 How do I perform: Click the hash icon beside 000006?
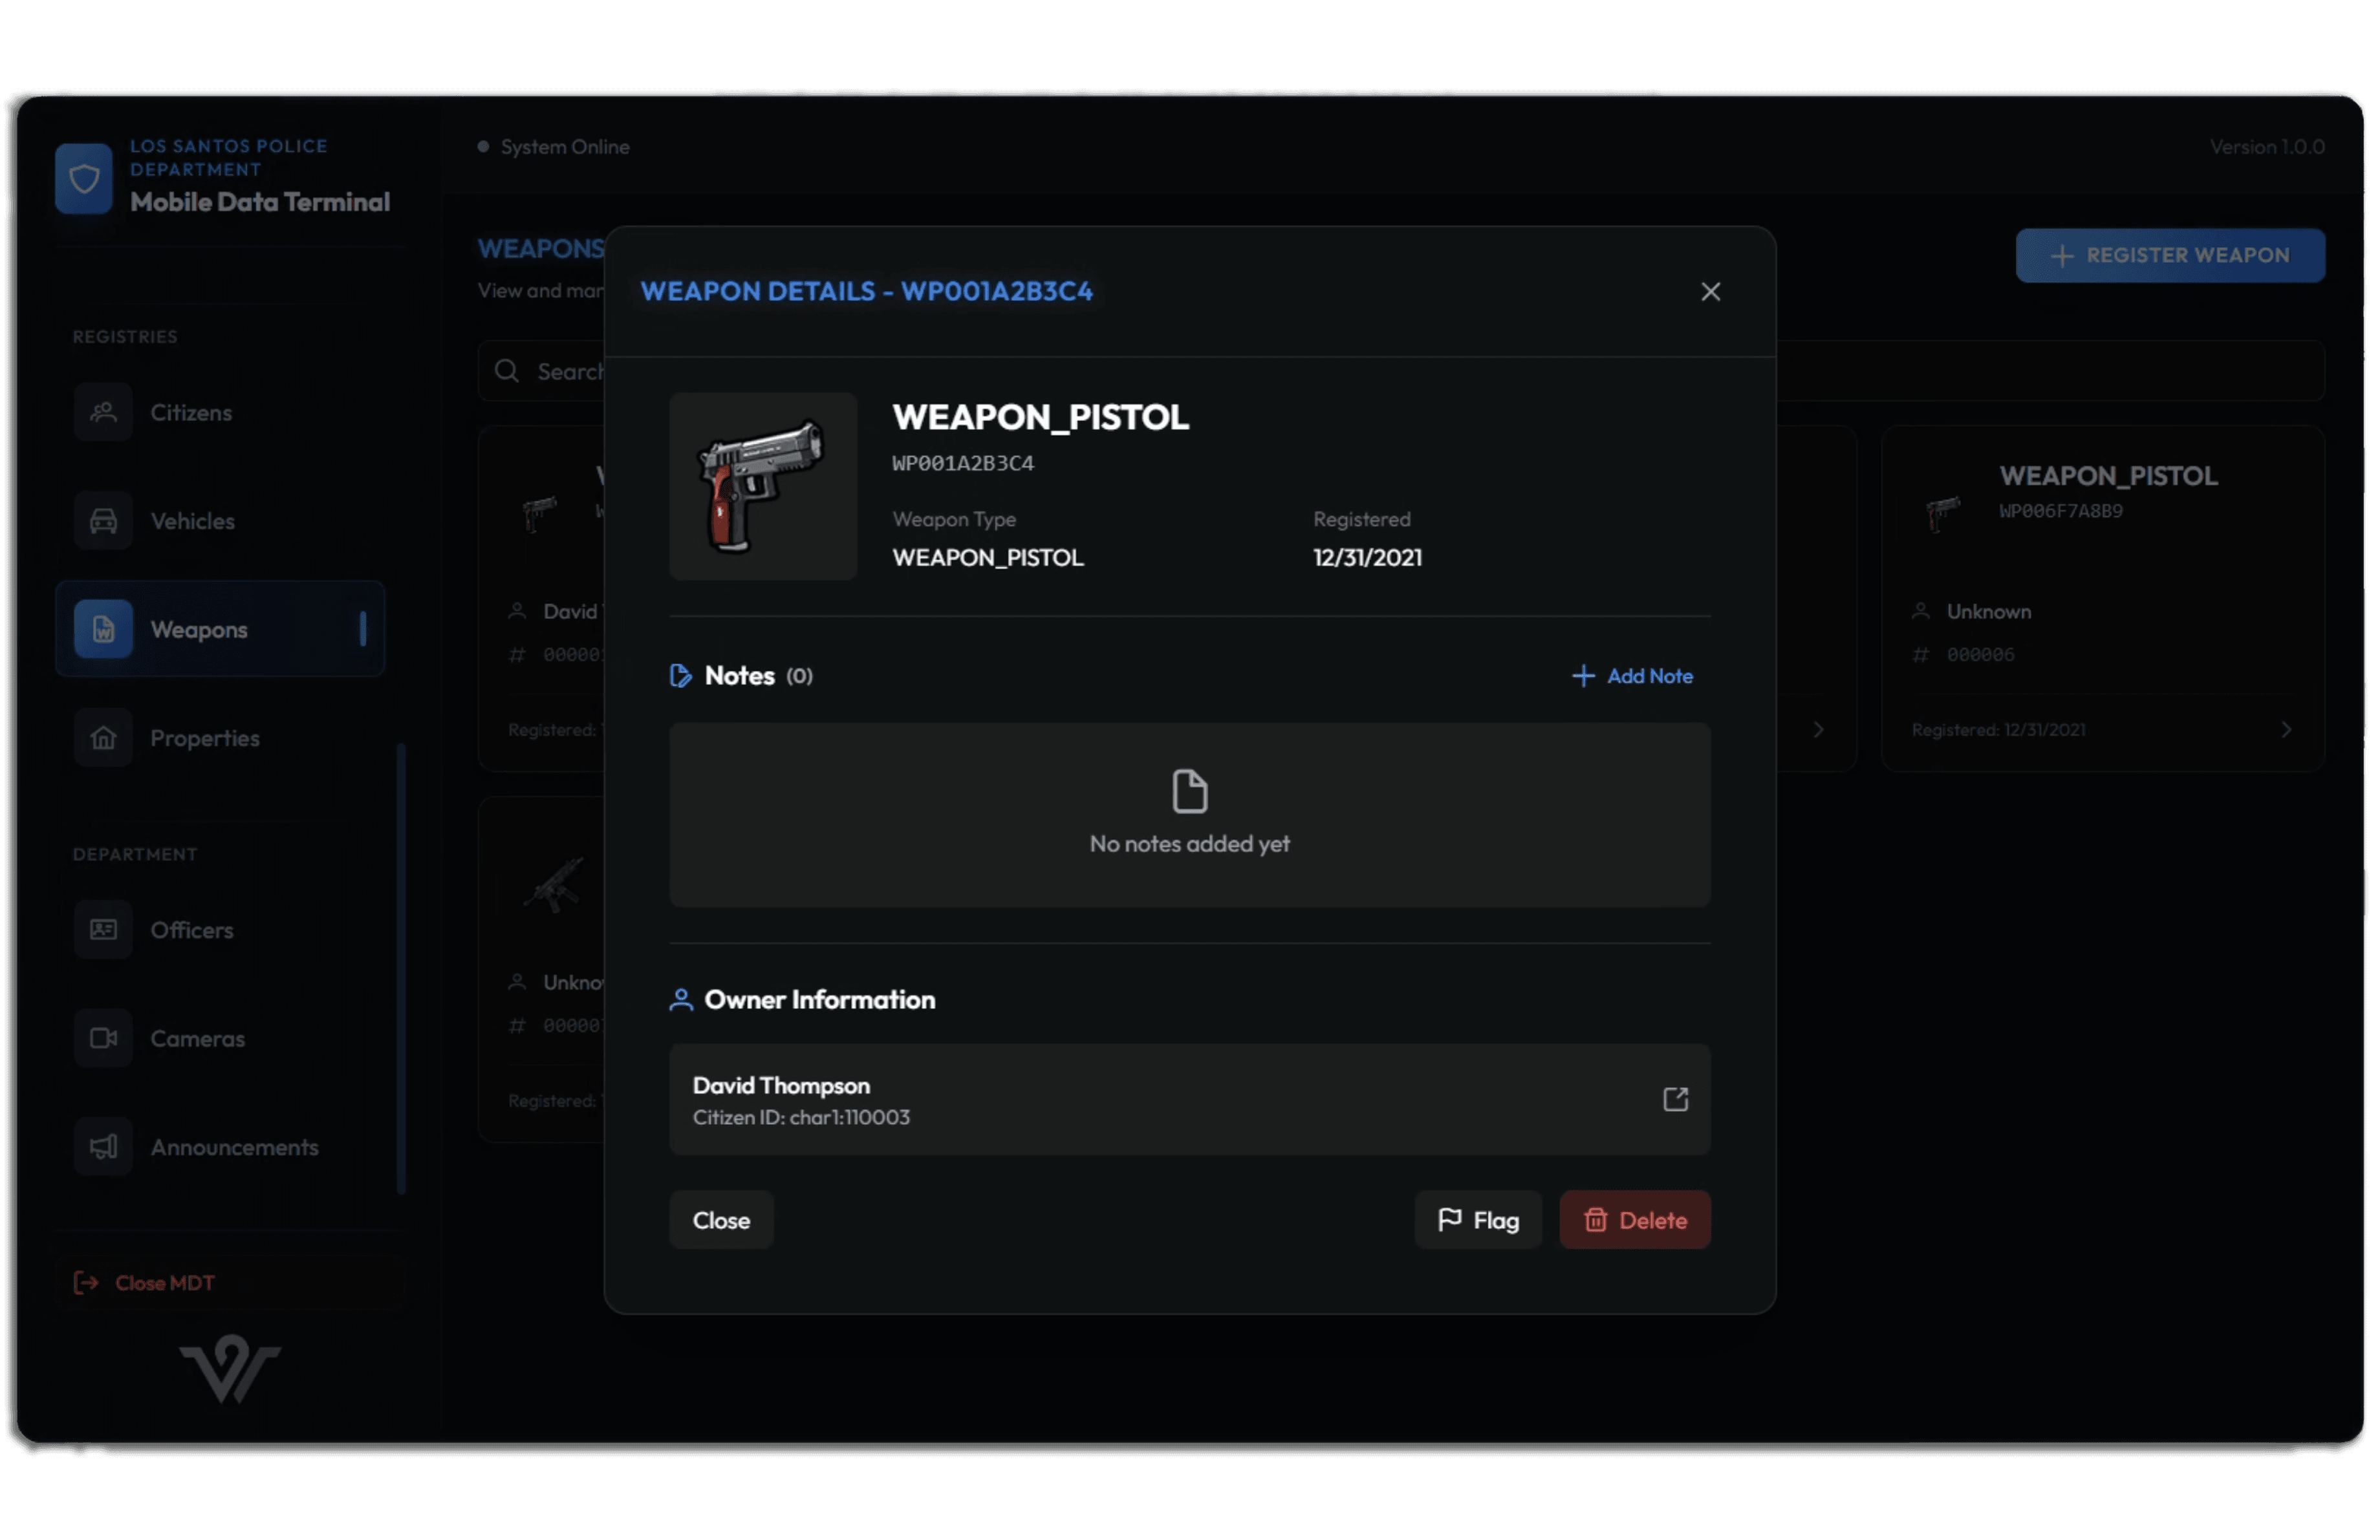pos(1920,654)
